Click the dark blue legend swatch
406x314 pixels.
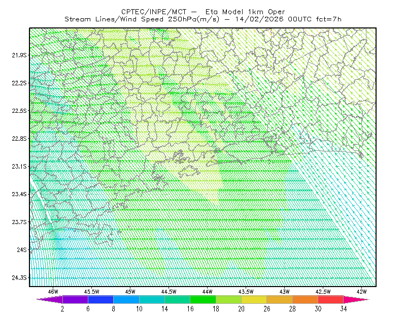coord(100,299)
